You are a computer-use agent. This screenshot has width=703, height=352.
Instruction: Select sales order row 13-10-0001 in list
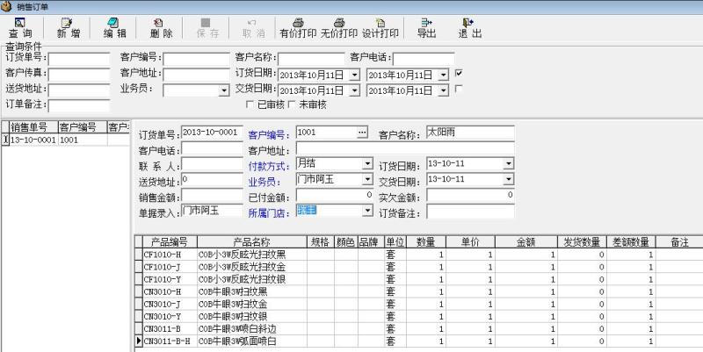33,140
